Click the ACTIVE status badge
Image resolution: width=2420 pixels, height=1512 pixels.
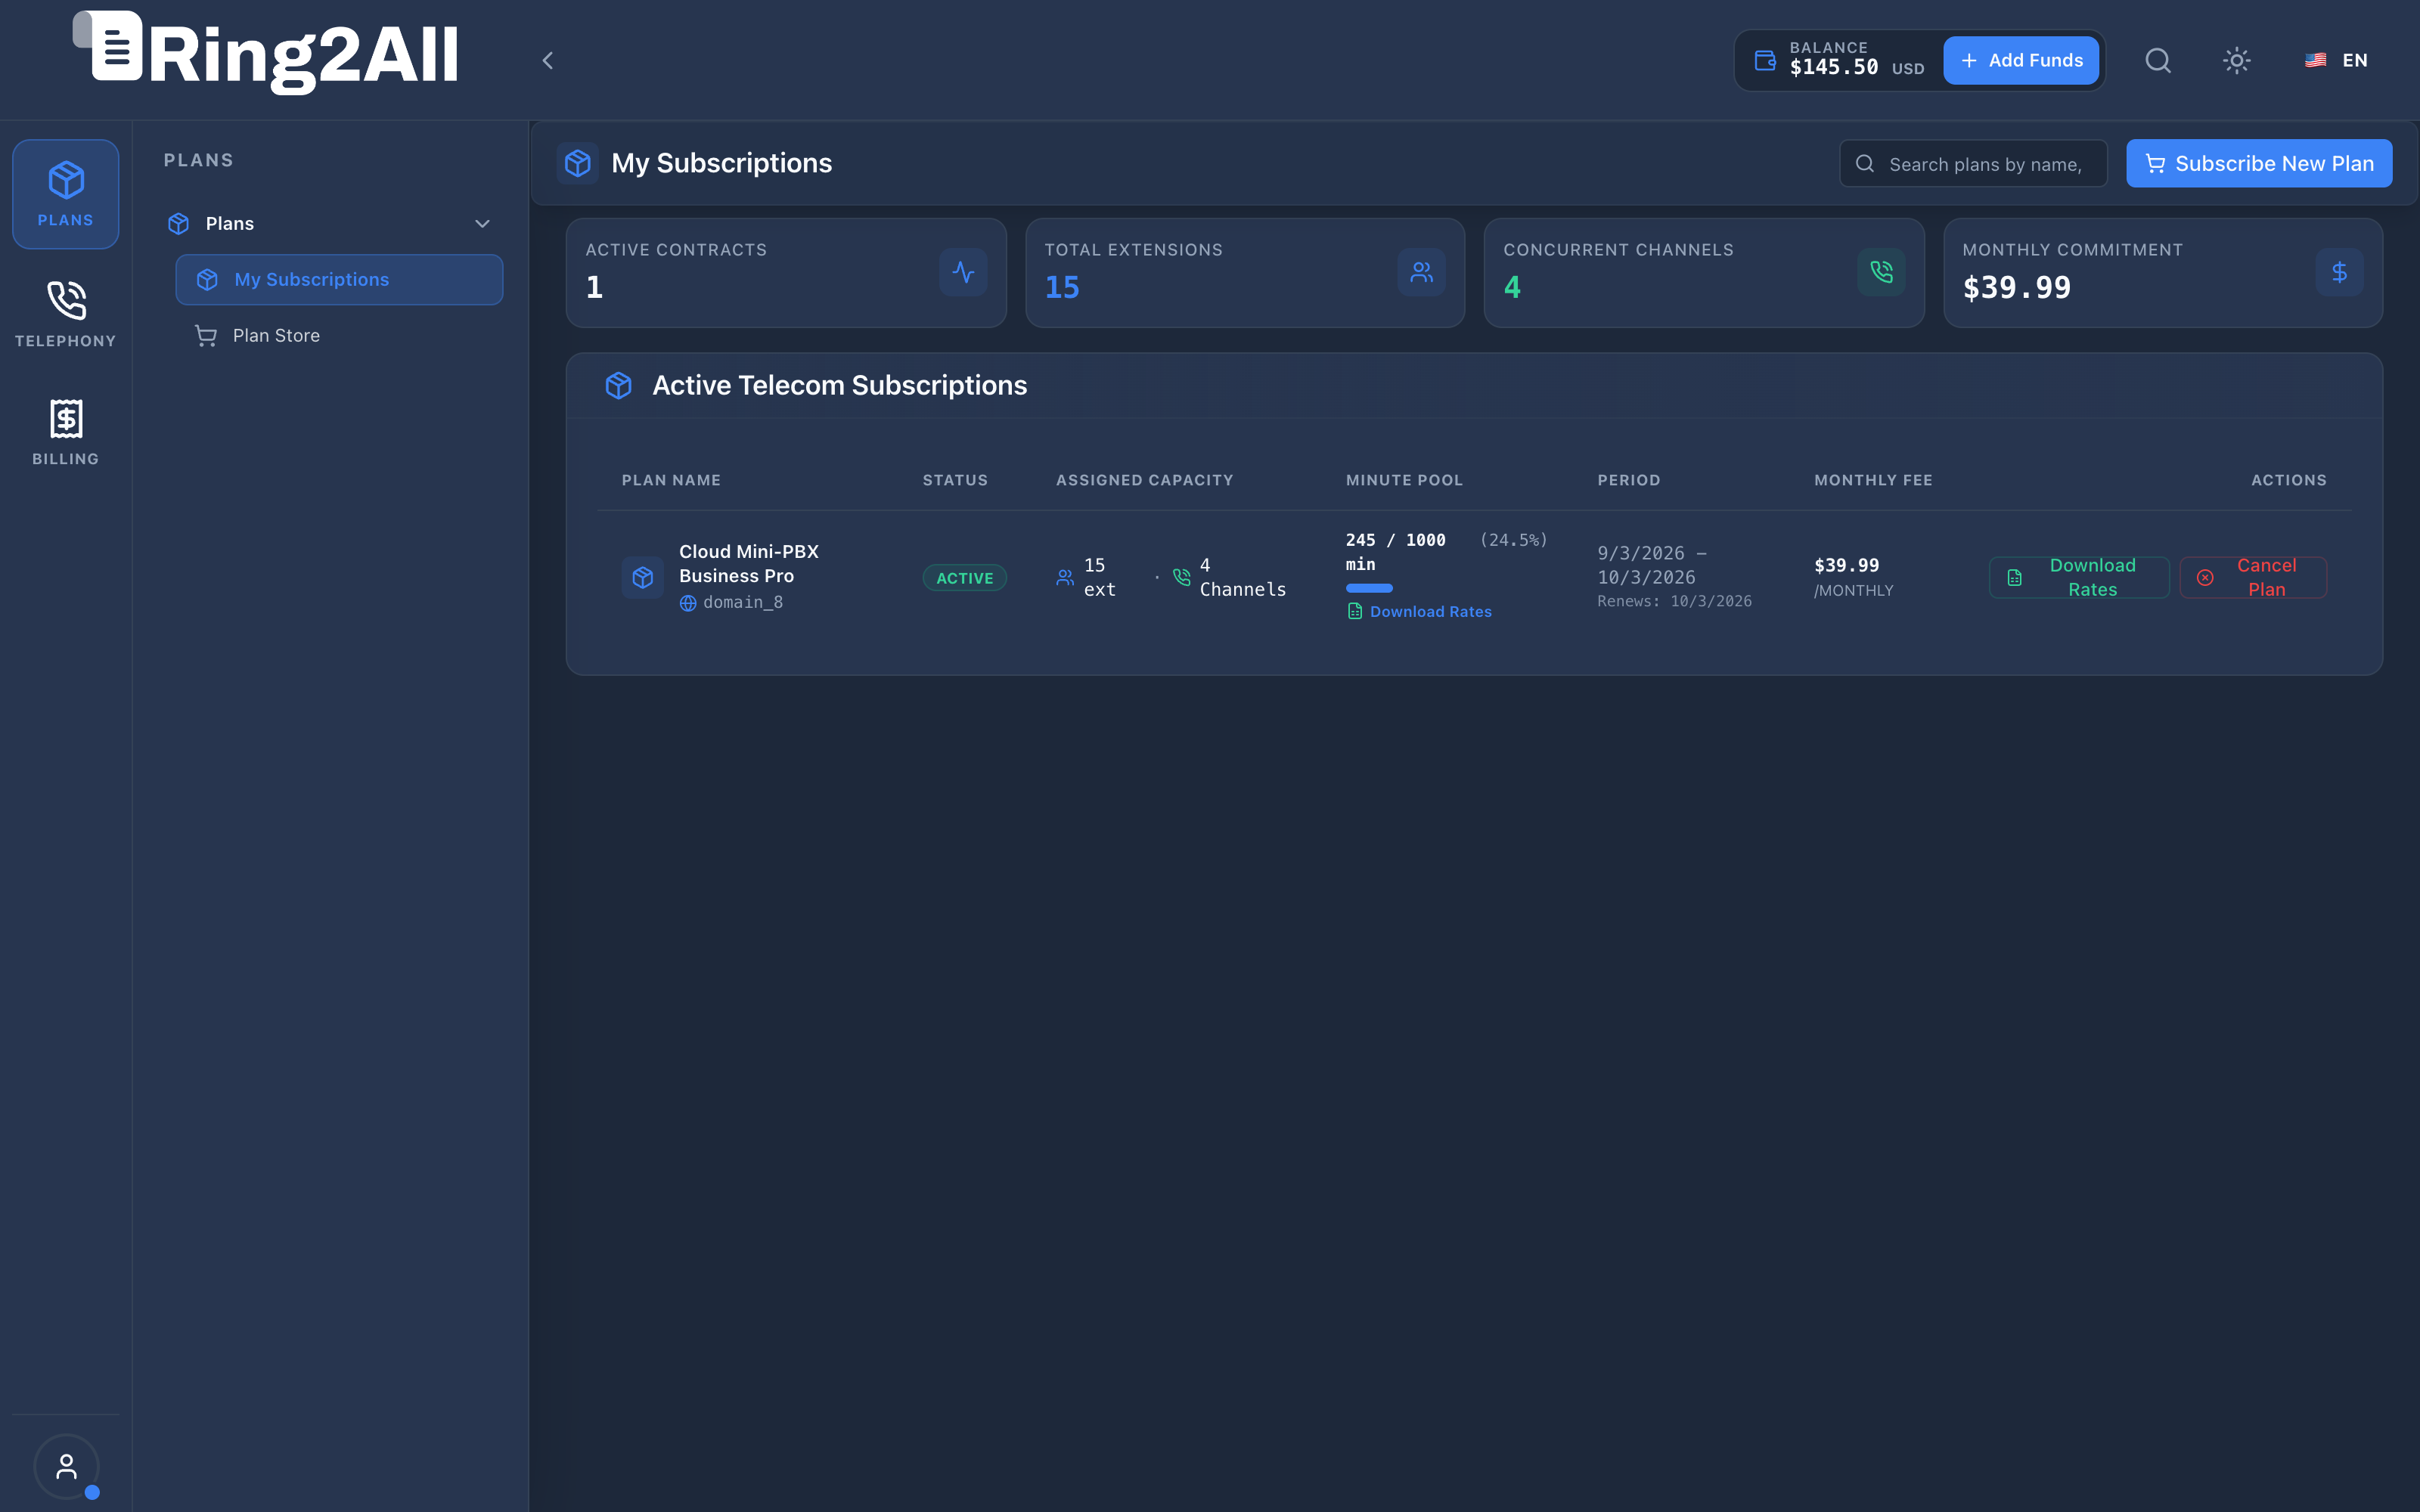click(964, 578)
